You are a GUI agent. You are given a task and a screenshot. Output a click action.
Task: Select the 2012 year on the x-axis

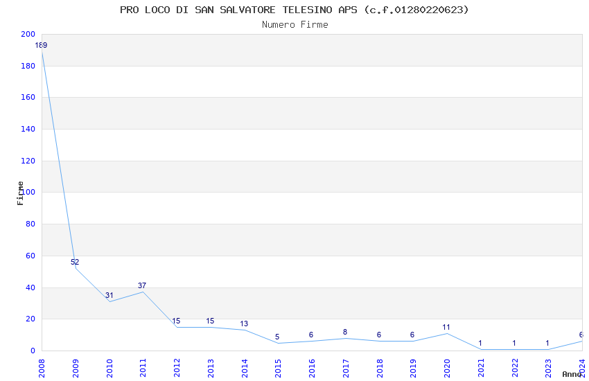(177, 367)
